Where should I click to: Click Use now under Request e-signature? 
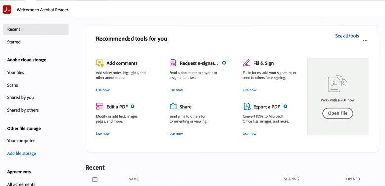pyautogui.click(x=176, y=90)
